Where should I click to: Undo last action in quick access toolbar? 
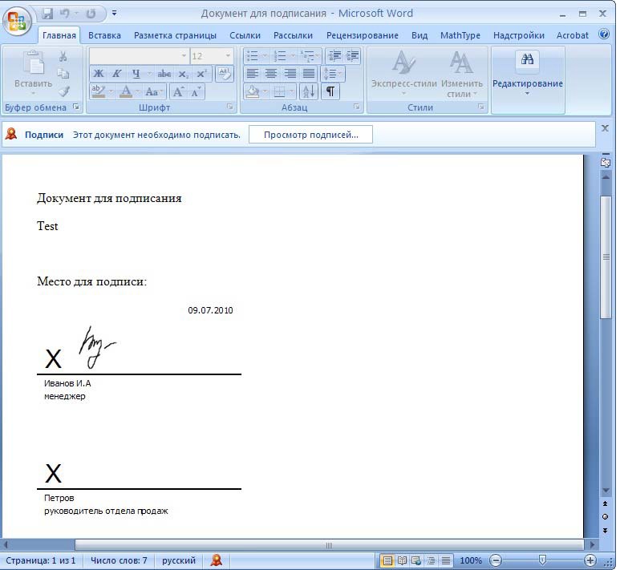64,14
